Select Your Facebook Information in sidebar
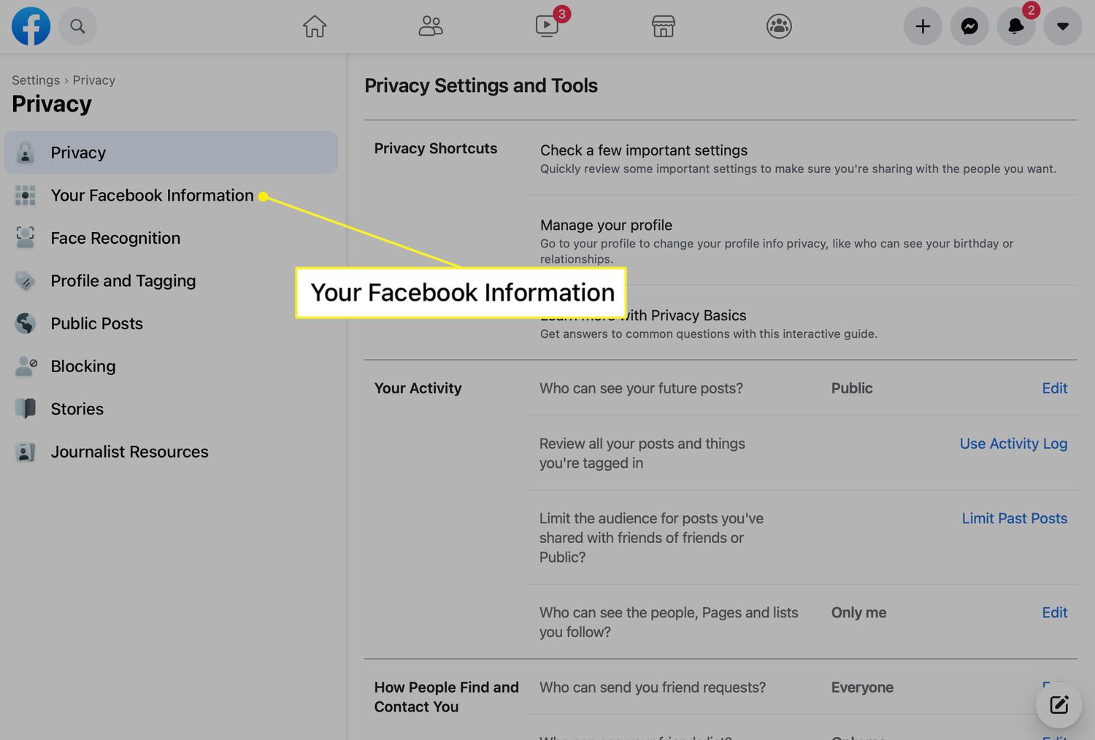Image resolution: width=1095 pixels, height=740 pixels. tap(171, 196)
